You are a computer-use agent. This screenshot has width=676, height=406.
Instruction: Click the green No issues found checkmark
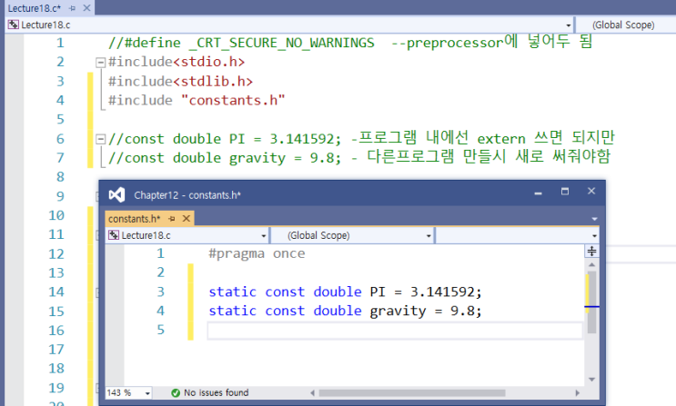click(175, 392)
